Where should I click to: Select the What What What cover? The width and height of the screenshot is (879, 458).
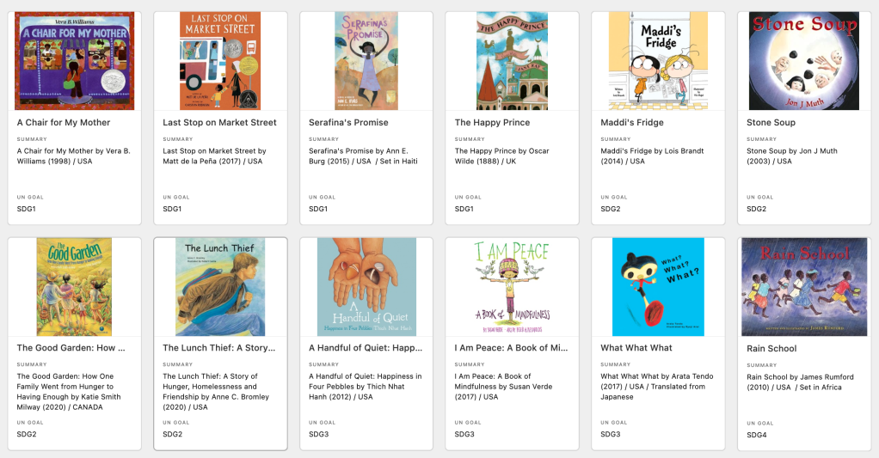(x=658, y=287)
